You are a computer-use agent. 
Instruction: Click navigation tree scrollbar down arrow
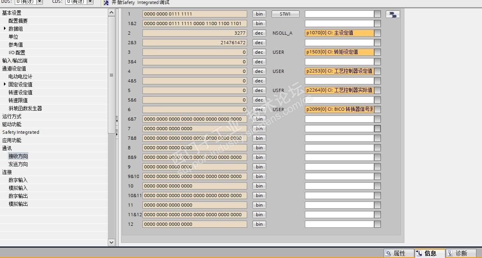pos(111,242)
